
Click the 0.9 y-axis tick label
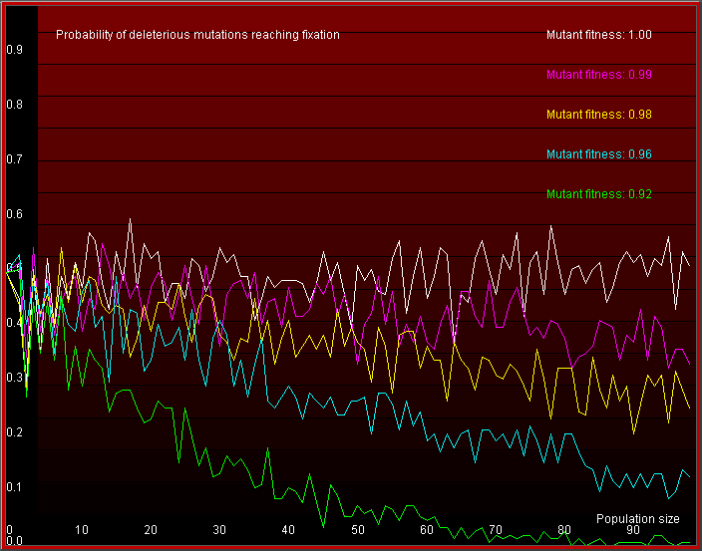pyautogui.click(x=15, y=50)
